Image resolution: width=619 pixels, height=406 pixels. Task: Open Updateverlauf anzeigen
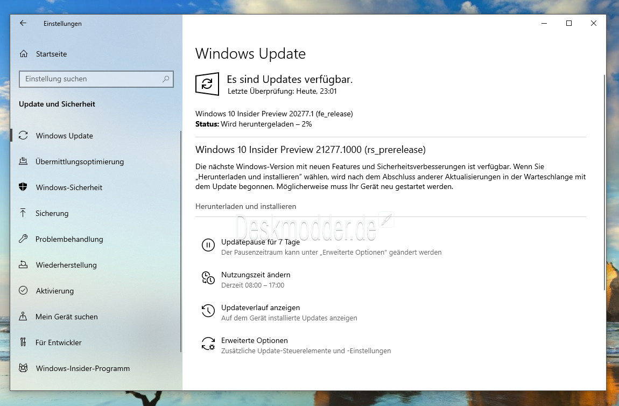(260, 307)
